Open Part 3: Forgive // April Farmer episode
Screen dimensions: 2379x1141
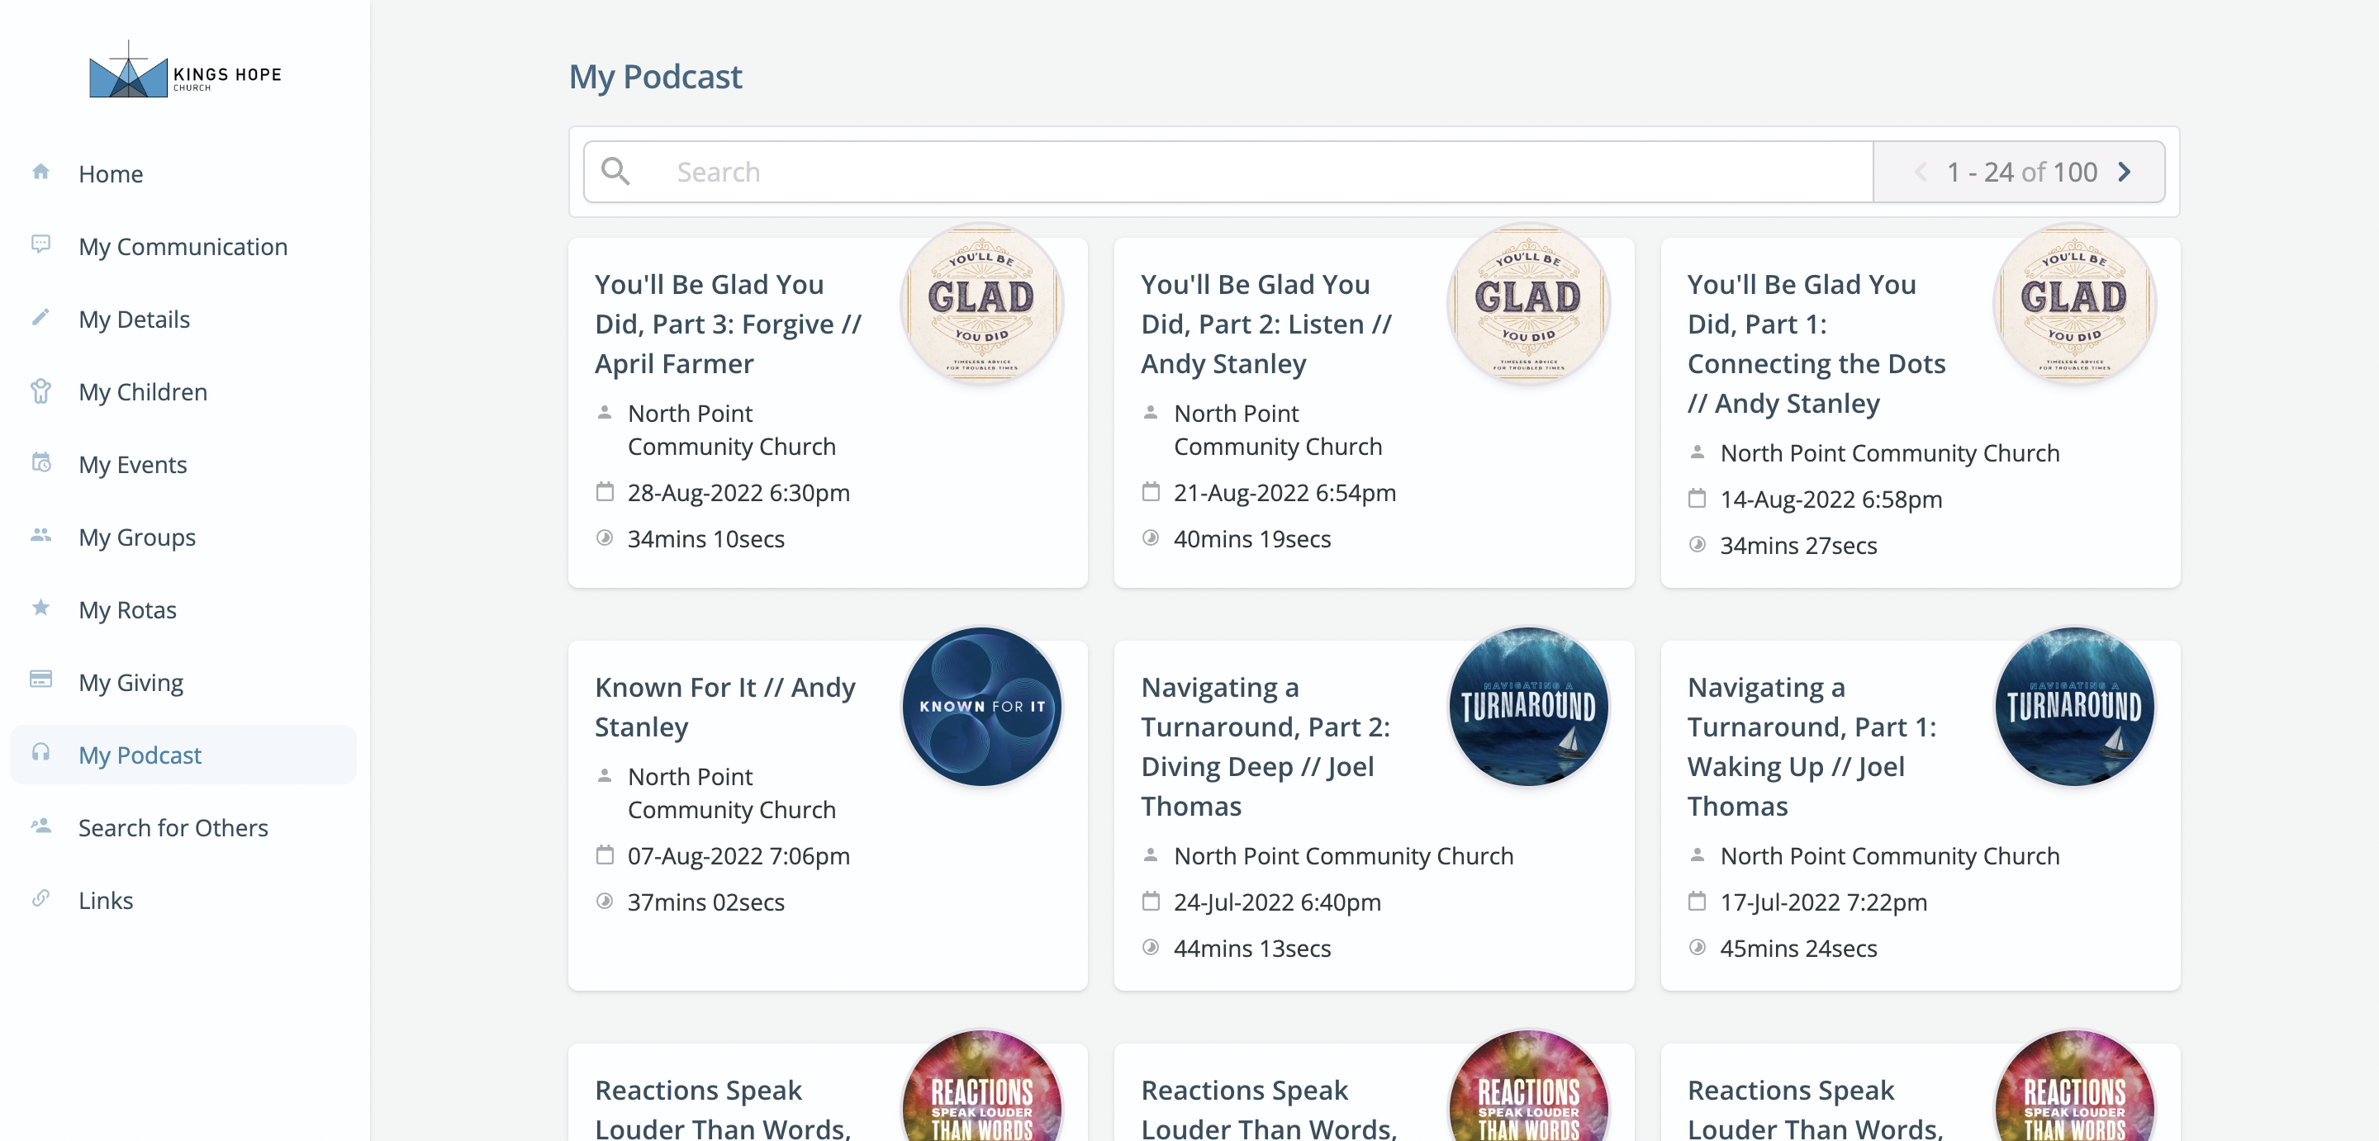pos(727,324)
